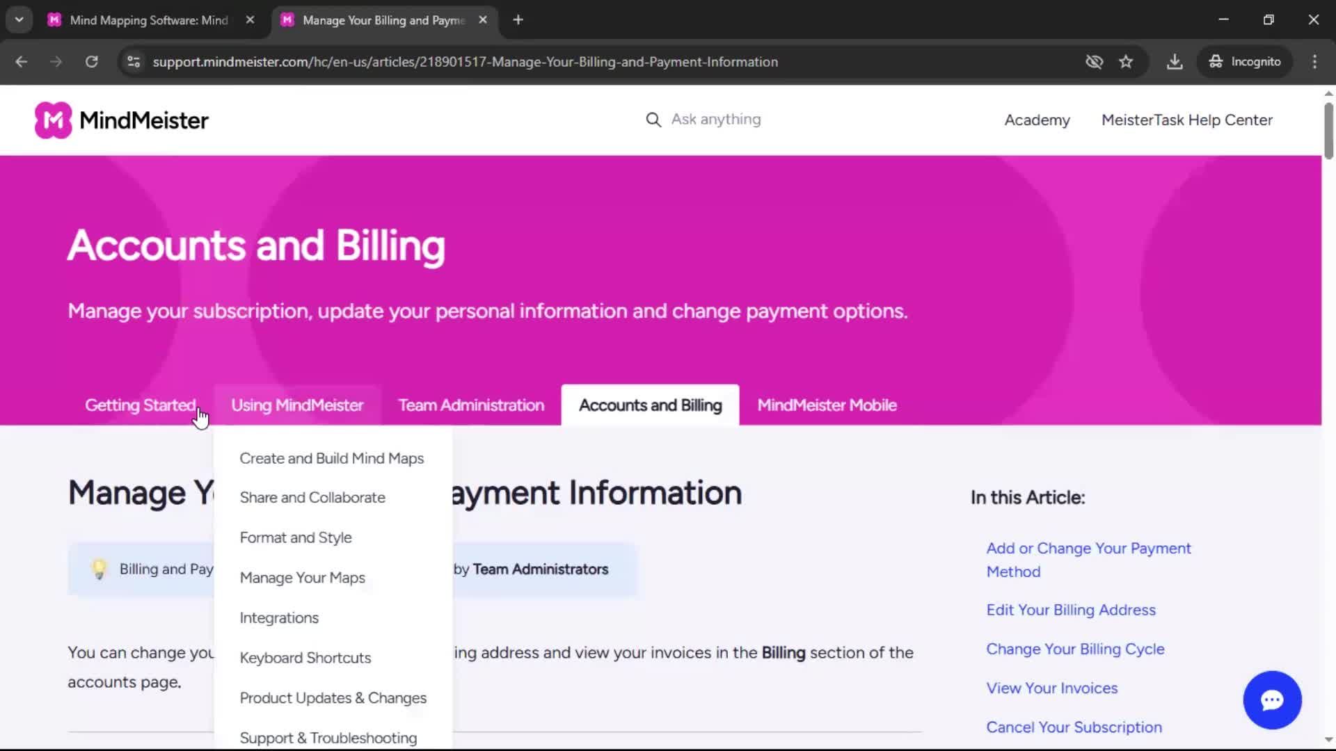This screenshot has height=751, width=1336.
Task: Go to Cancel Your Subscription
Action: 1074,727
